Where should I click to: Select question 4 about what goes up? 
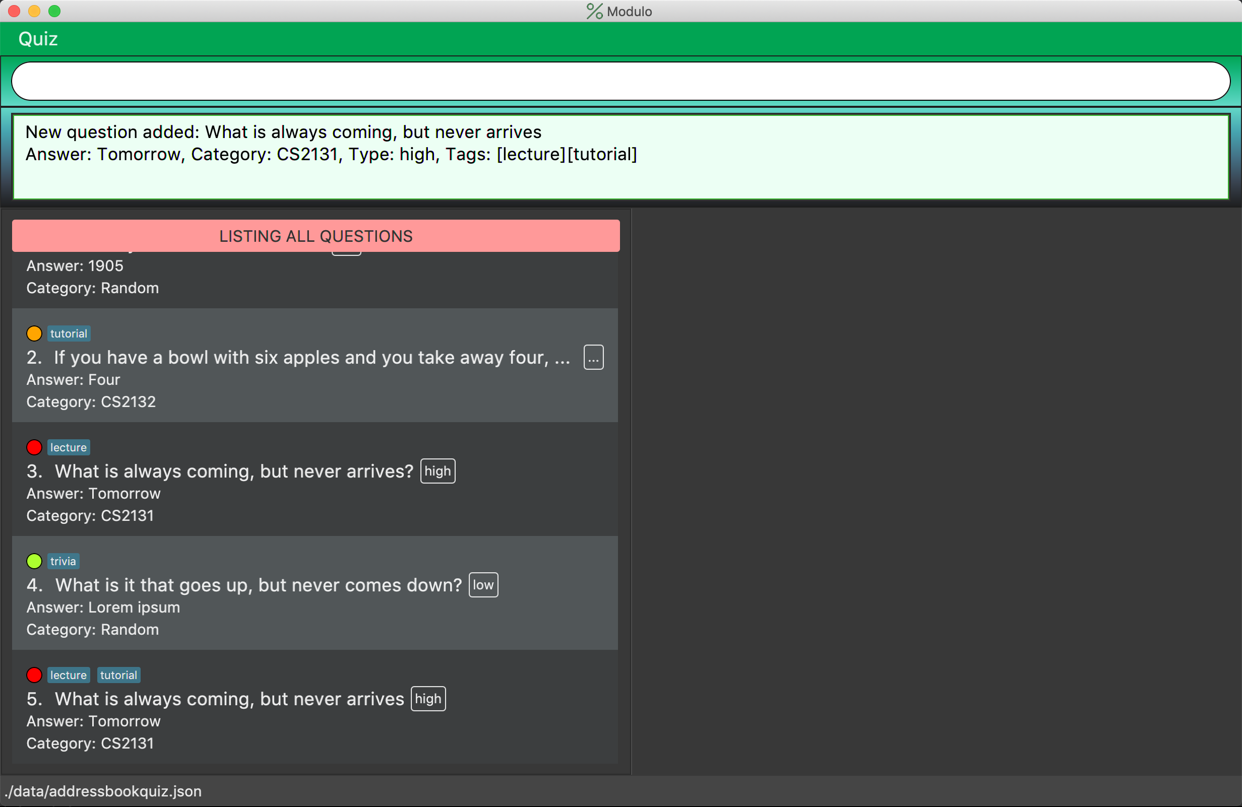[258, 585]
